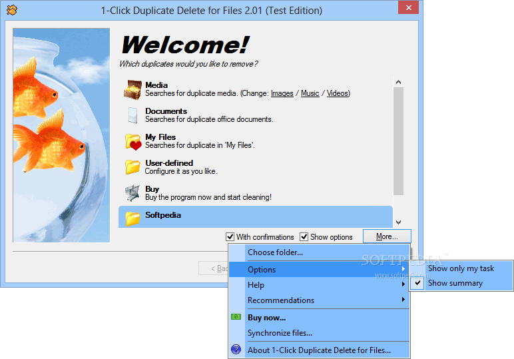Image resolution: width=514 pixels, height=359 pixels.
Task: Expand the Help submenu arrow
Action: click(403, 284)
